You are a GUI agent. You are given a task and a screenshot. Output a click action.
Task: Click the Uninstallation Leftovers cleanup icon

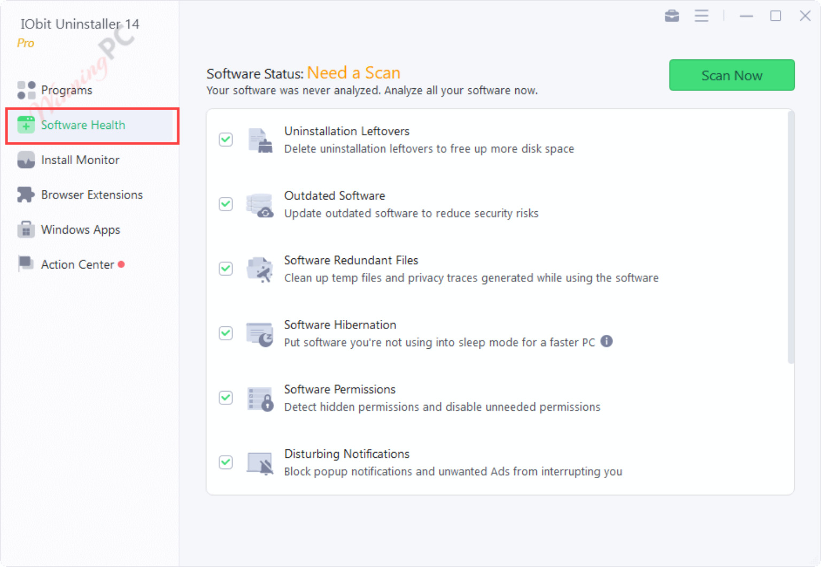[x=260, y=140]
